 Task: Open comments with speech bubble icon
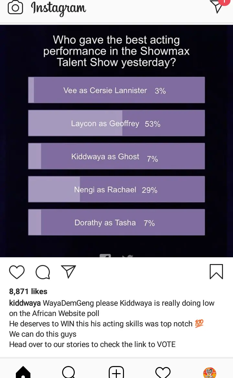(43, 272)
